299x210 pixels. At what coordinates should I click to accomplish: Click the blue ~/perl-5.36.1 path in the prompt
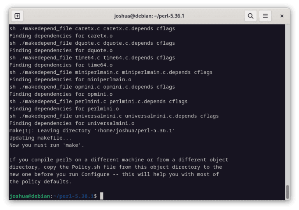[74, 196]
